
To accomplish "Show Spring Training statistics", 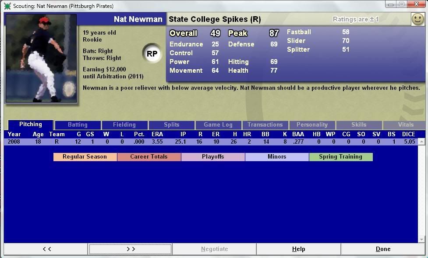I will [340, 157].
